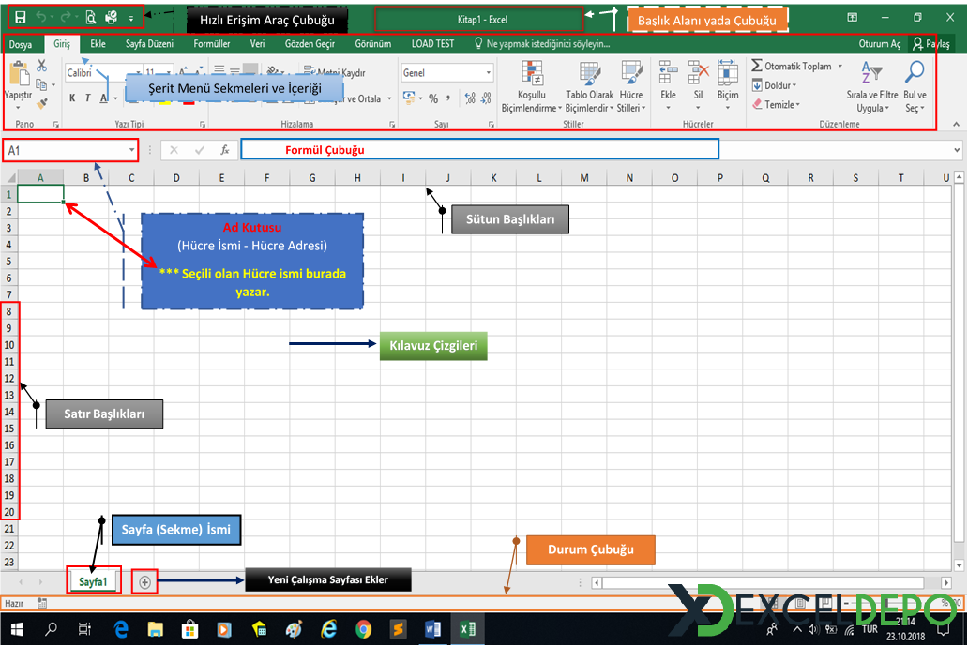Image resolution: width=968 pixels, height=647 pixels.
Task: Click the Tablo Olarak Biçimlendir icon
Action: tap(590, 73)
